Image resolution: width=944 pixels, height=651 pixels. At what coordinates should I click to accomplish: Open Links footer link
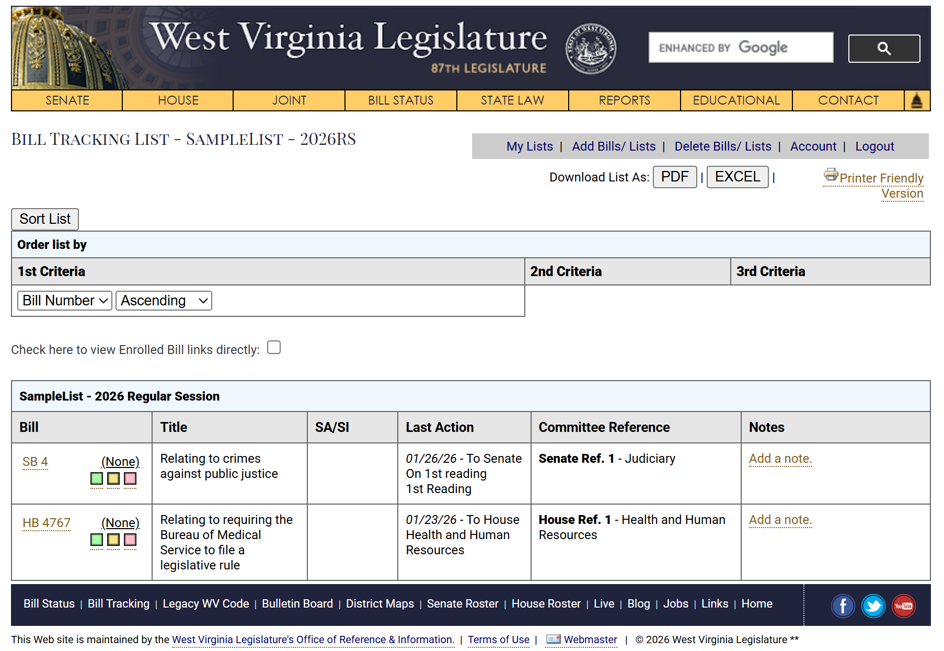[x=715, y=604]
